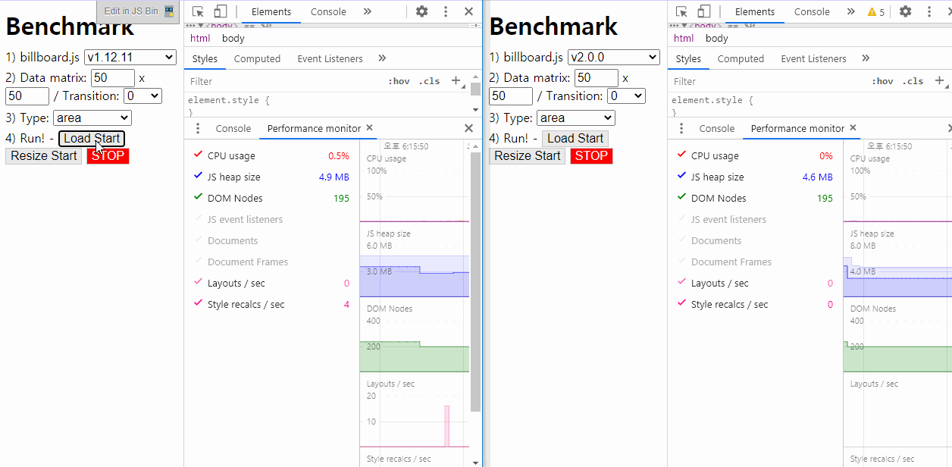
Task: Expand more style tabs in left pane
Action: click(x=382, y=58)
